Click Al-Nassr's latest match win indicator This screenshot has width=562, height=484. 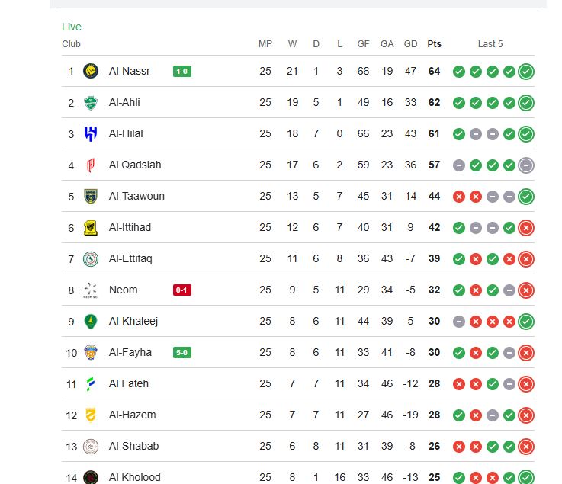[x=526, y=72]
